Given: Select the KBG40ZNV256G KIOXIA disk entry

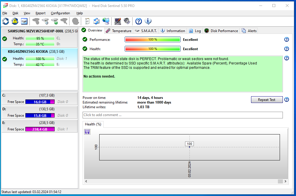Looking at the screenshot, I should [40, 58].
